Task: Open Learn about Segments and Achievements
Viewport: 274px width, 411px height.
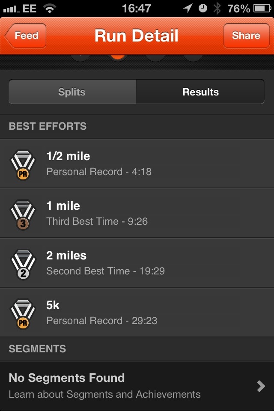Action: point(104,394)
